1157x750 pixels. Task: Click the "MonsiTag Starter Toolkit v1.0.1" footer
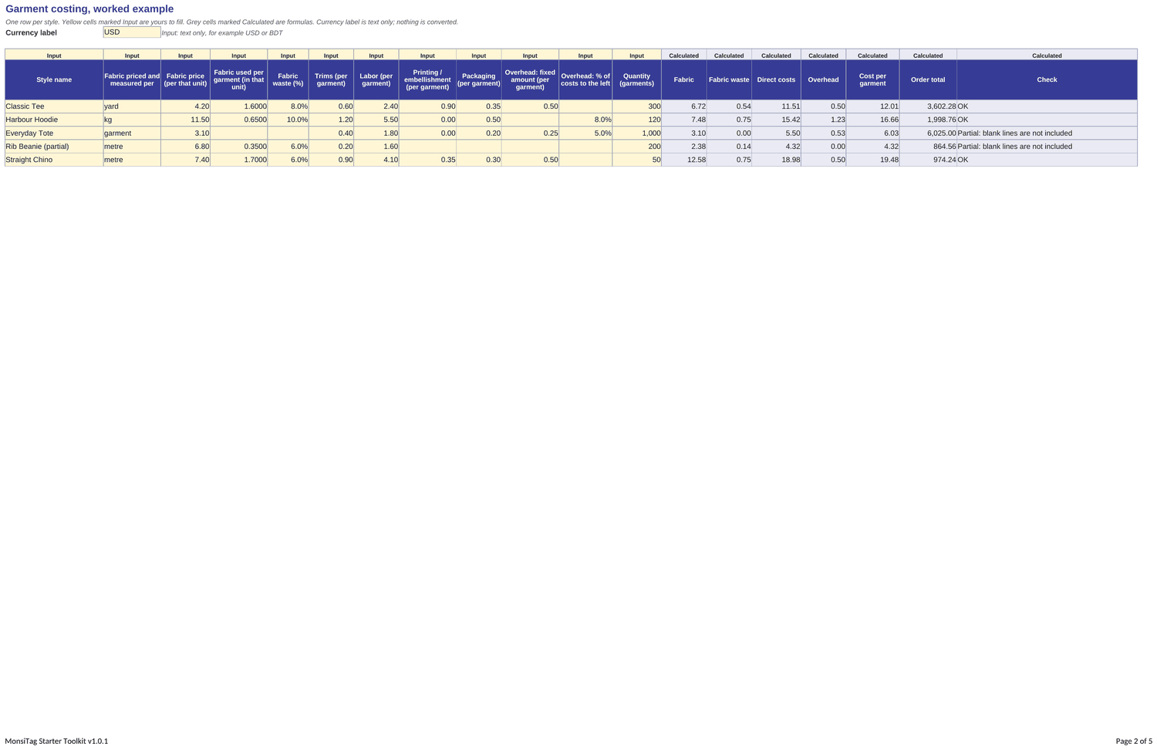point(56,742)
